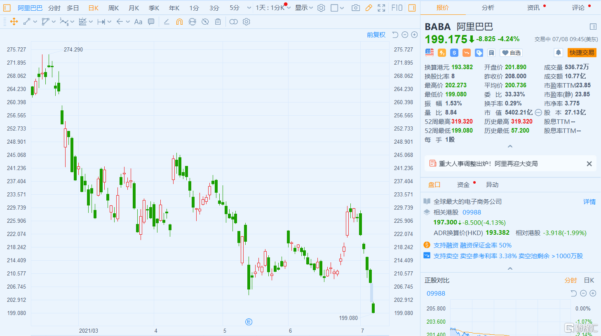Click the 阿里巴巴 stock name link
This screenshot has height=336, width=601.
pos(30,8)
